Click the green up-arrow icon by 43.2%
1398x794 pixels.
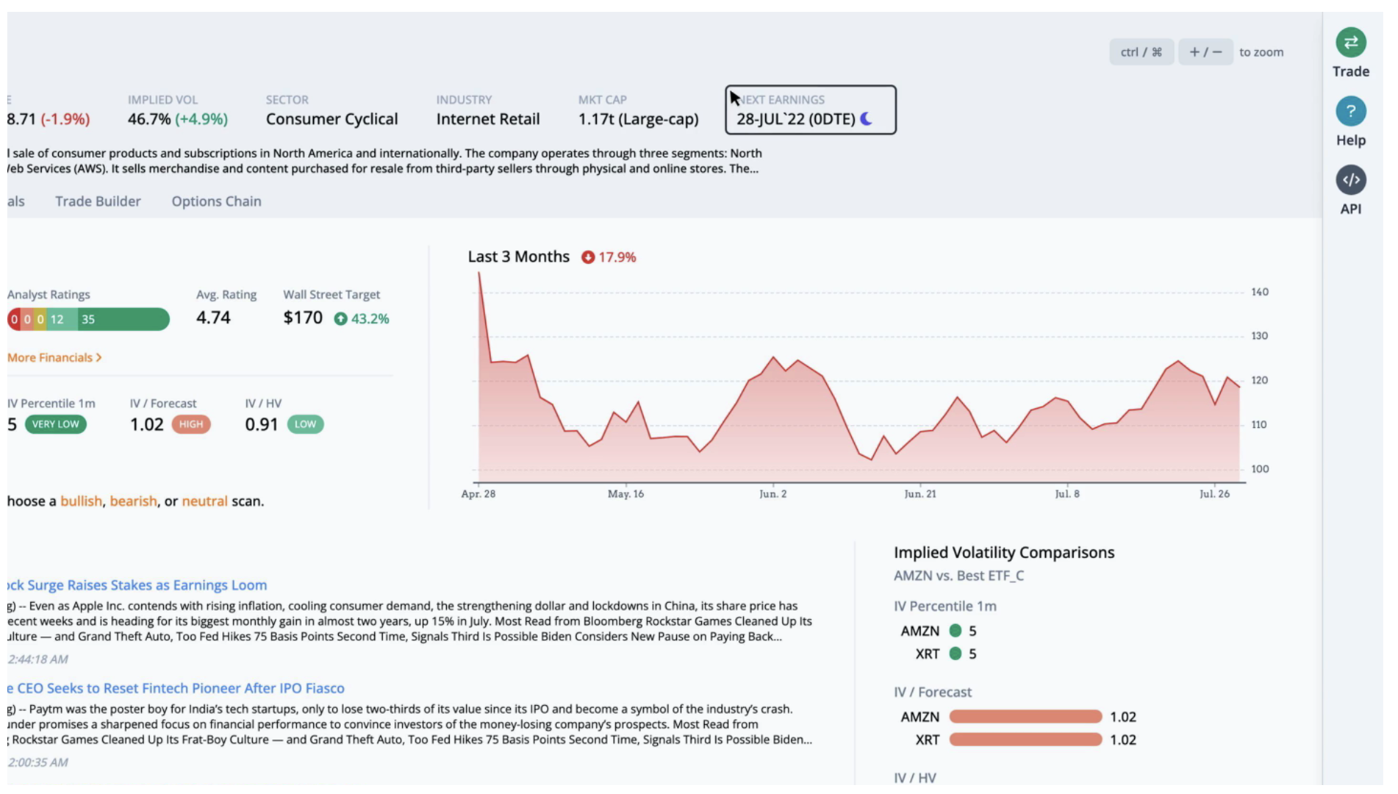(x=340, y=319)
